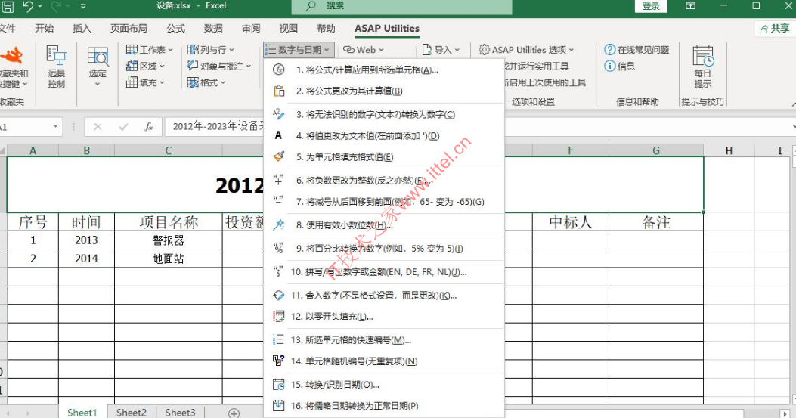Viewport: 796px width, 418px height.
Task: Choose 12. 以零开头填充
Action: tap(384, 317)
